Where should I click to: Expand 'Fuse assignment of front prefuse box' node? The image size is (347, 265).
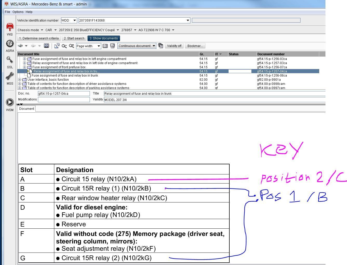click(24, 67)
